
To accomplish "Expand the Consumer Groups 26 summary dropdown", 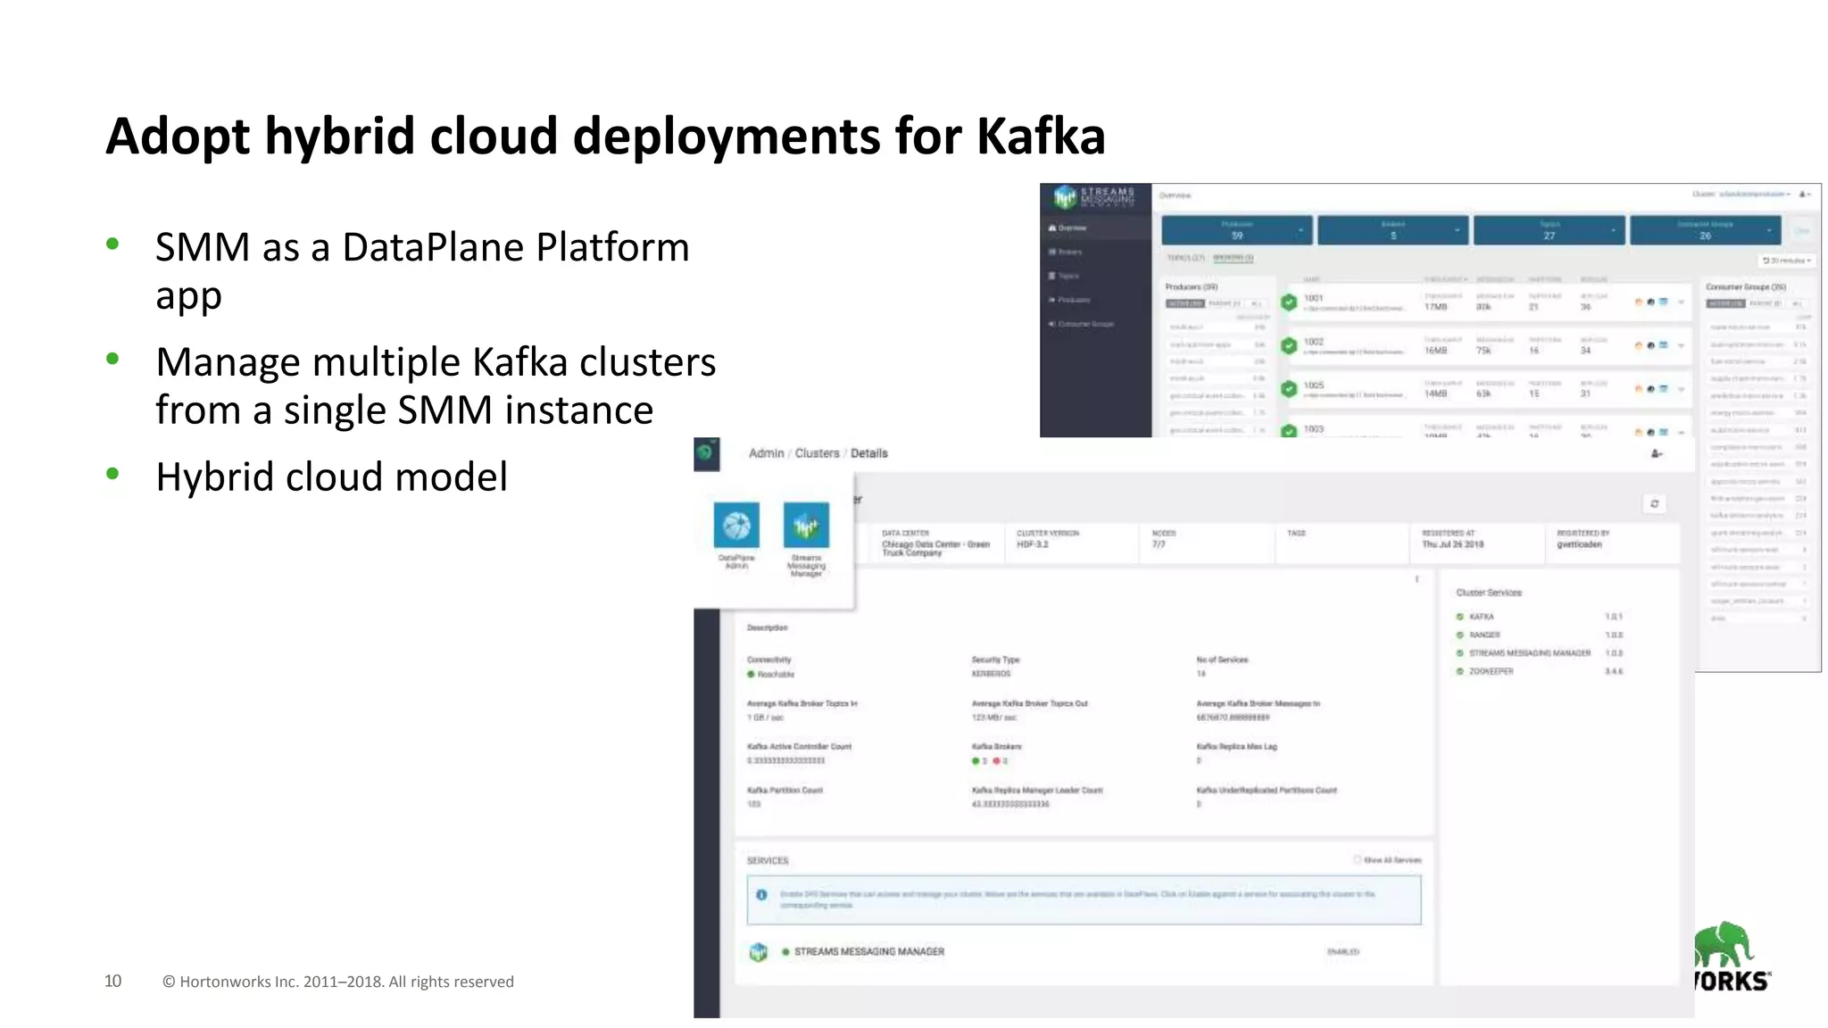I will pyautogui.click(x=1769, y=231).
